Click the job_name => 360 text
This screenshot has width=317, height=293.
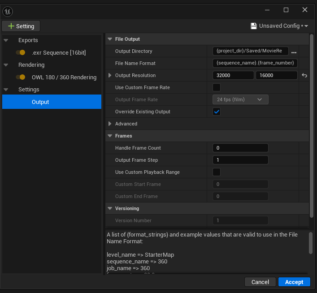pos(128,268)
